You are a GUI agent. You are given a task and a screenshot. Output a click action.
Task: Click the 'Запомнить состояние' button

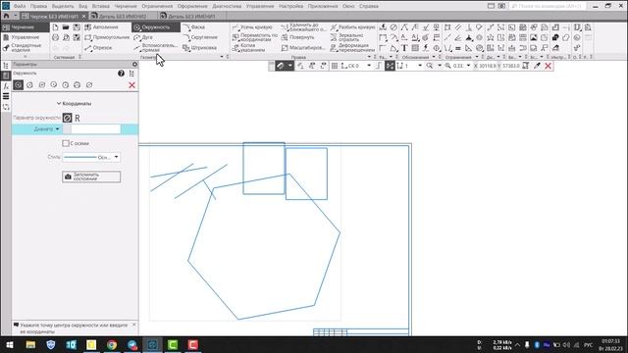[91, 176]
